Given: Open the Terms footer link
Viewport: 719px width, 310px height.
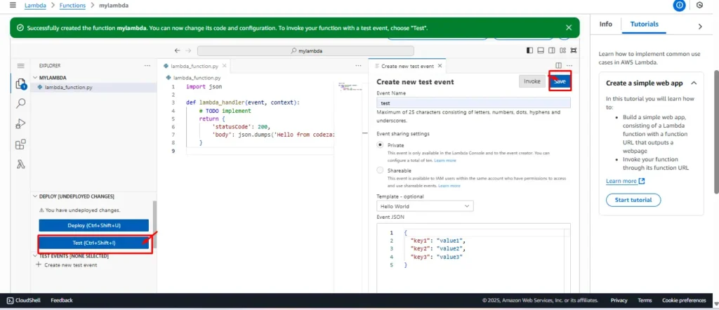Looking at the screenshot, I should pos(645,300).
